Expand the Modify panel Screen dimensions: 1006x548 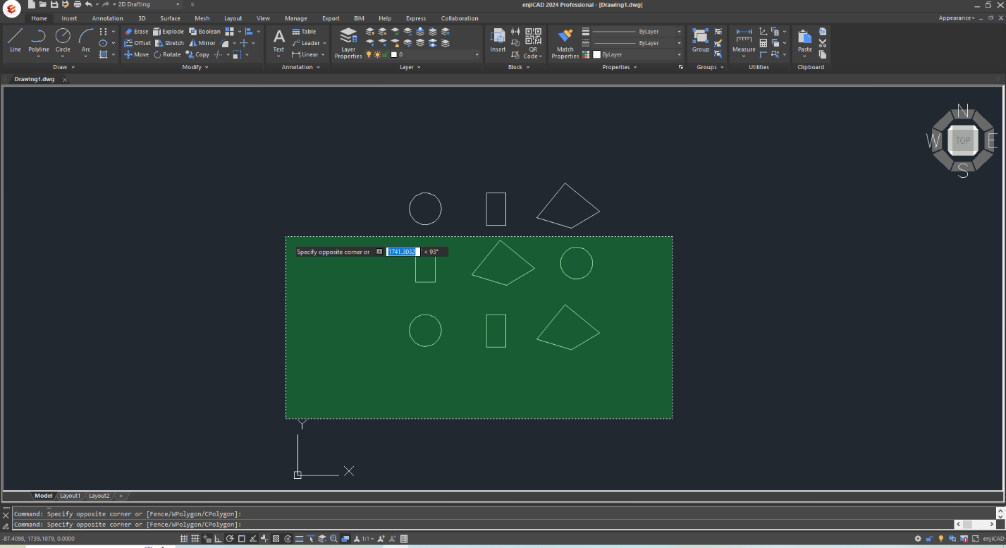pos(195,67)
